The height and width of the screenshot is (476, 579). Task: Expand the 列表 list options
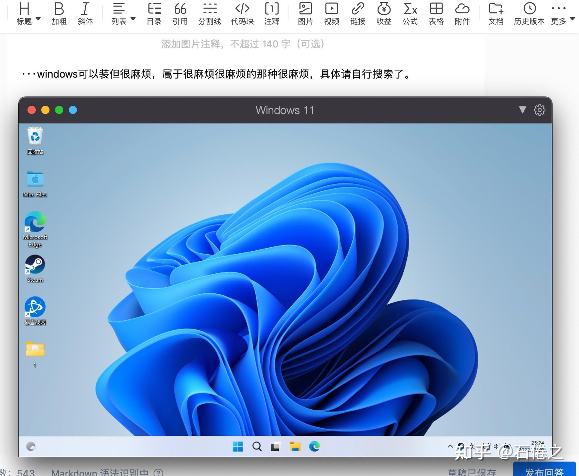click(123, 14)
